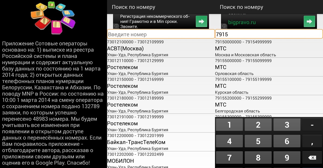
Task: Tap the dash key on the keypad
Action: tap(312, 125)
